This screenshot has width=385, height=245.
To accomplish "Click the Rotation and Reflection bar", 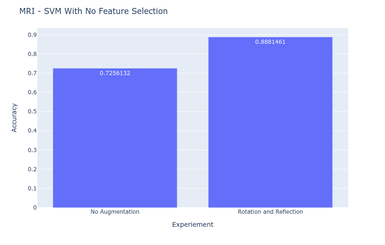I will [270, 122].
